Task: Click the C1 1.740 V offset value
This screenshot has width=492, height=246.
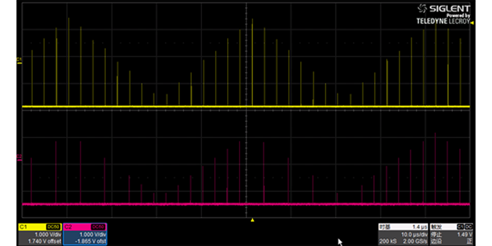Action: [40, 241]
